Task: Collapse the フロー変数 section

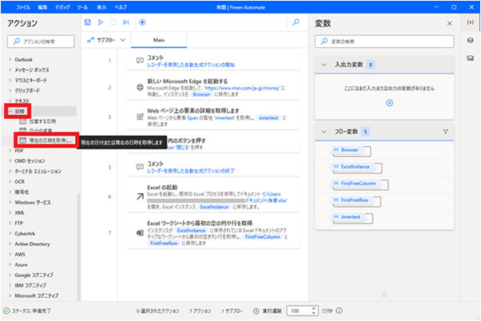Action: coord(324,132)
